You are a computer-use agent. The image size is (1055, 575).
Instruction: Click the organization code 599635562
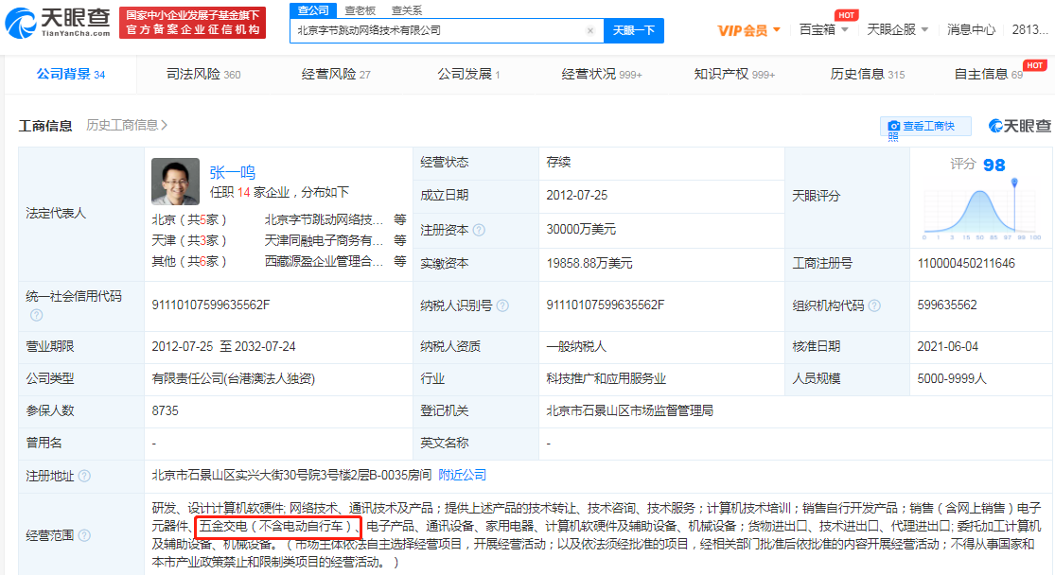coord(947,305)
